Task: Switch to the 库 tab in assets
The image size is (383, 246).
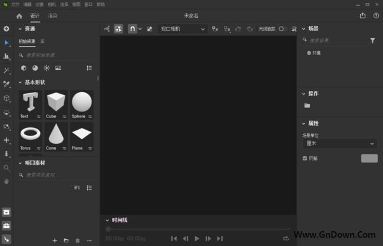Action: [x=42, y=41]
